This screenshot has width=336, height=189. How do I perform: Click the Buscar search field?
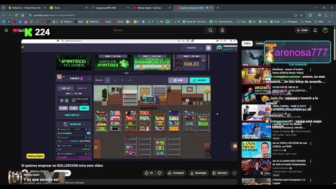click(x=158, y=30)
